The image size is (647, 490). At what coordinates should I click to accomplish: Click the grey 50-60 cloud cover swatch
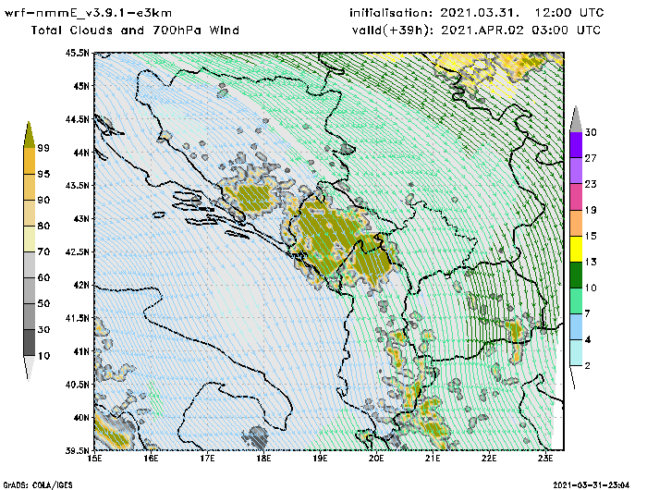(29, 290)
